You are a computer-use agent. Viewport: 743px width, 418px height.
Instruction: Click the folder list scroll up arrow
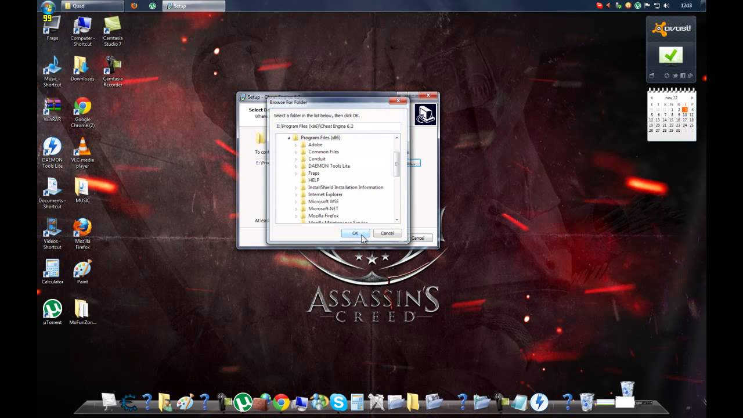tap(397, 138)
